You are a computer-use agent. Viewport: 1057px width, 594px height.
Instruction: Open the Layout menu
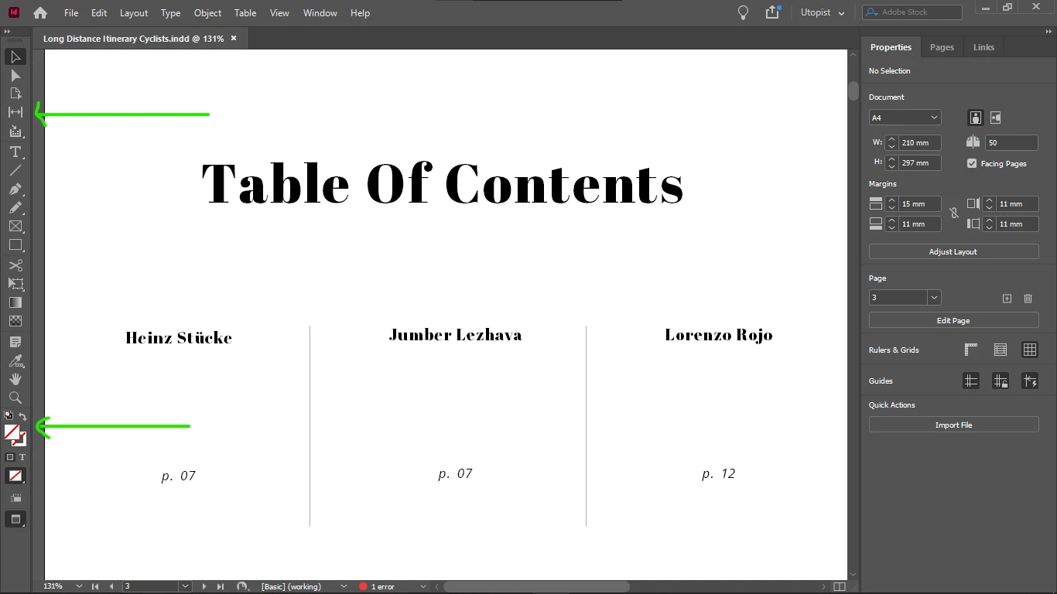pos(134,12)
